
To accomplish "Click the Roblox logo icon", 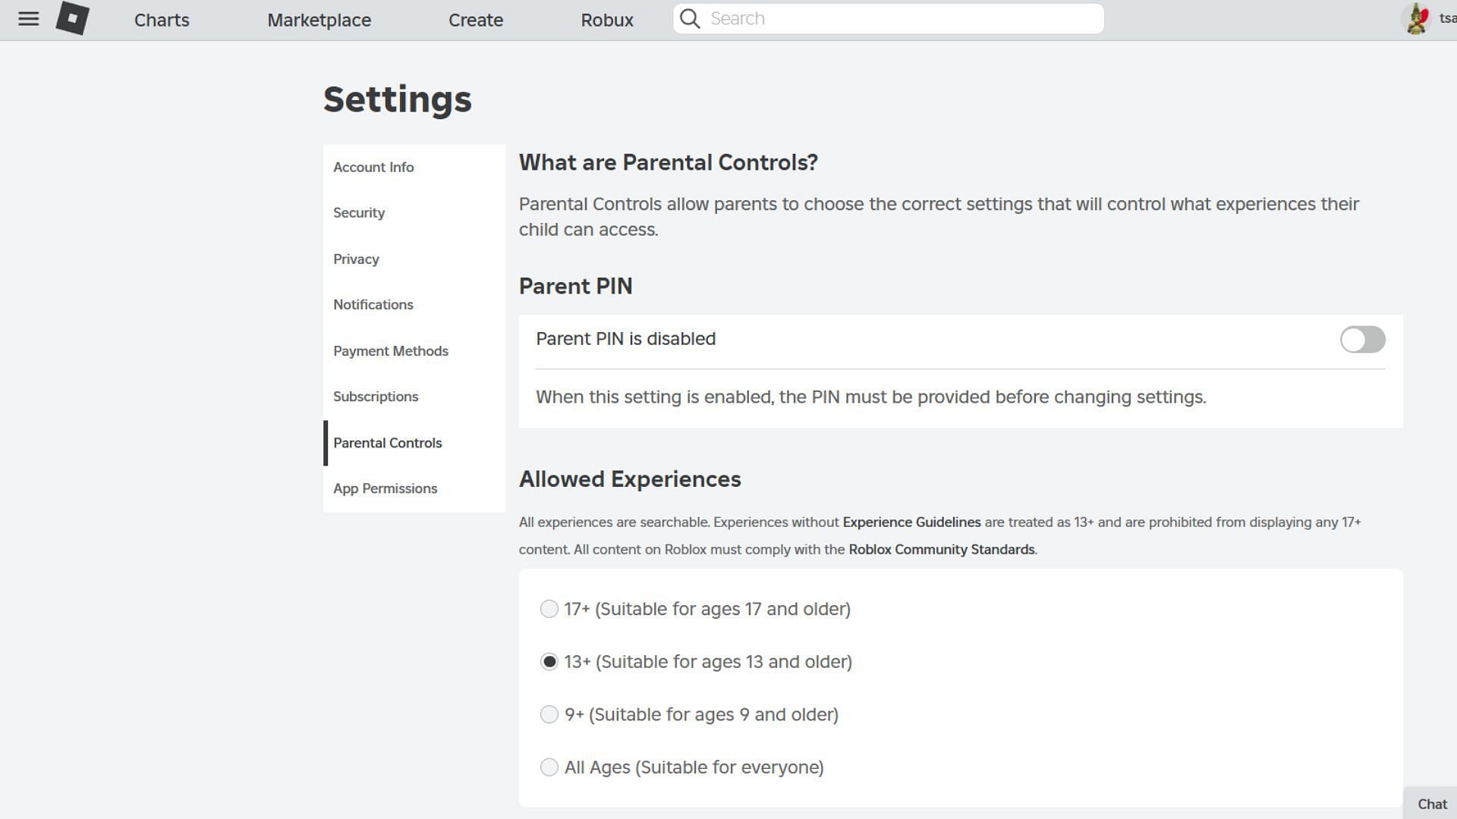I will (x=72, y=18).
